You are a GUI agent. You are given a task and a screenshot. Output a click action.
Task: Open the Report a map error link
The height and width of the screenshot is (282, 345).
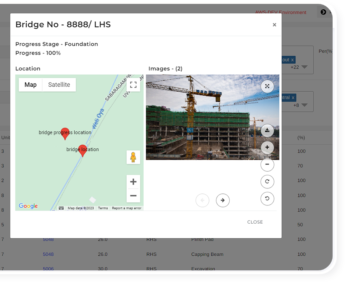coord(127,208)
